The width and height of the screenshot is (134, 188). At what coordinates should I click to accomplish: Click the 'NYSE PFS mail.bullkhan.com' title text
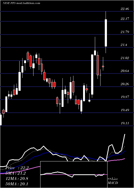tap(21, 3)
